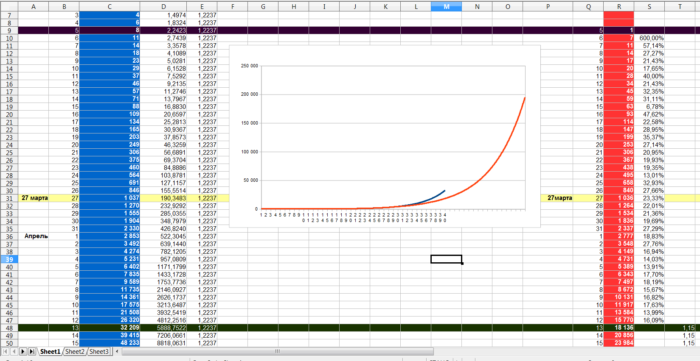Click the active cell M39

point(446,259)
